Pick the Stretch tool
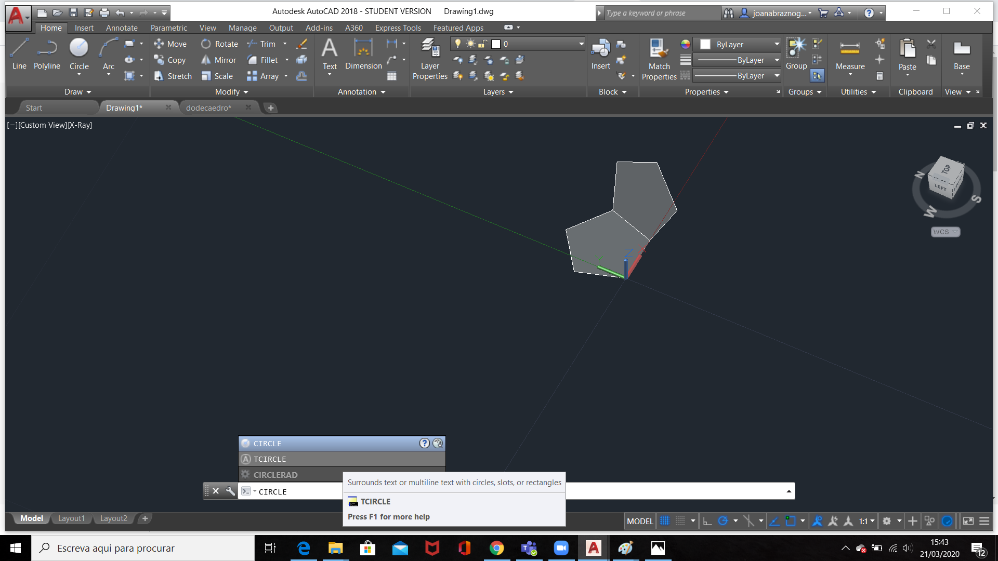This screenshot has height=561, width=998. [x=173, y=76]
